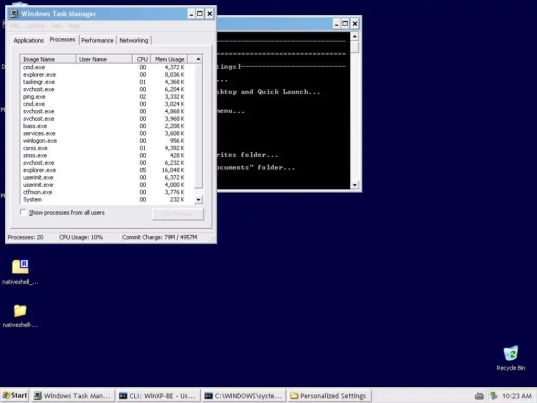Select userinit.exe using 6,372 K
This screenshot has width=537, height=403.
pos(107,177)
